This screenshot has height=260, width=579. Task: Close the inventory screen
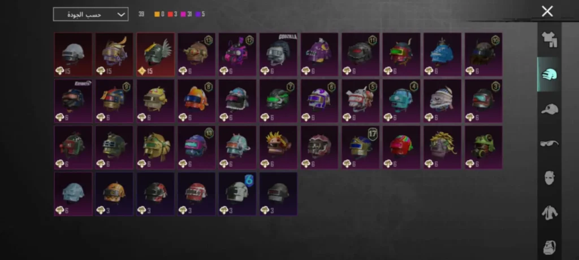(x=547, y=11)
